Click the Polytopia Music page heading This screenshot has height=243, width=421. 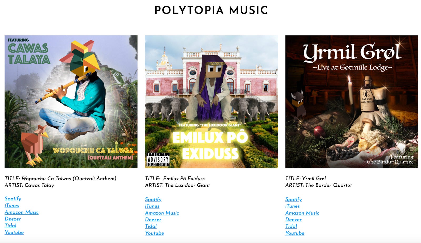pyautogui.click(x=211, y=11)
